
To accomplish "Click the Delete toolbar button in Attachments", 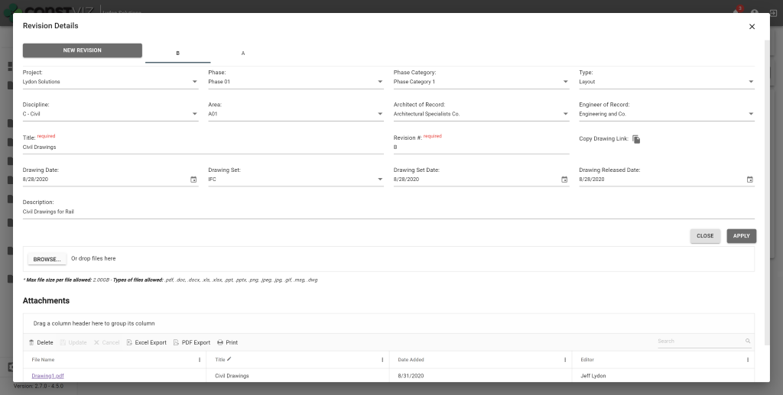I will [41, 342].
